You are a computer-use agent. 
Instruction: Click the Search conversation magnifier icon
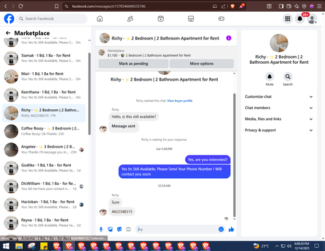coord(288,77)
